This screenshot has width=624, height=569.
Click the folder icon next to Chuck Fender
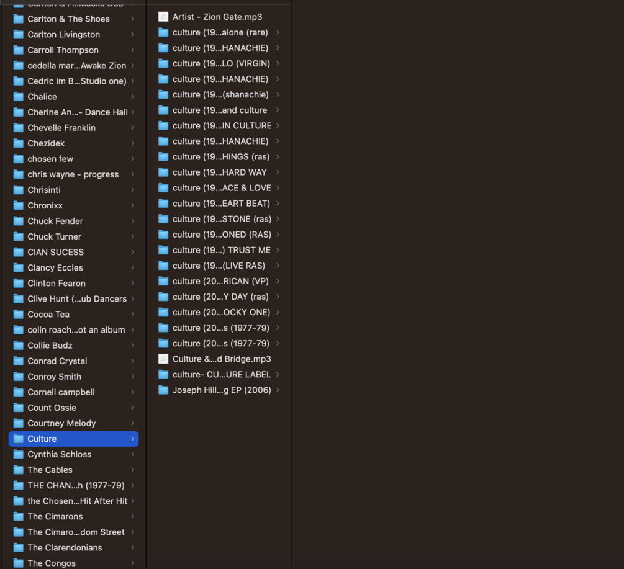pyautogui.click(x=18, y=221)
